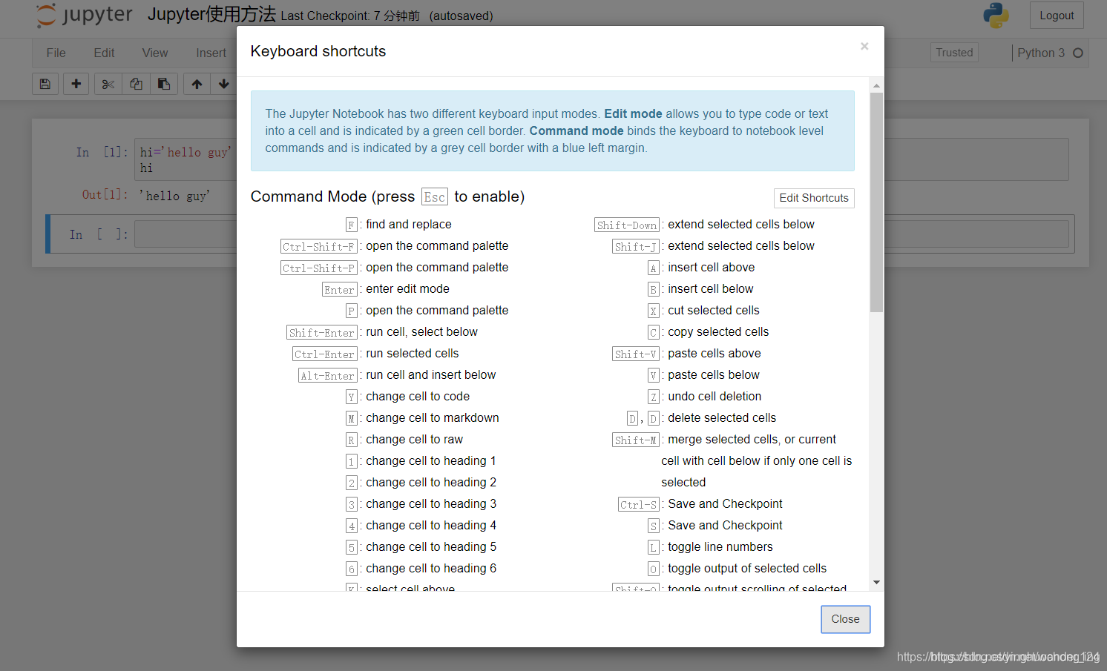Click the 'delete selected cells' text

point(722,418)
